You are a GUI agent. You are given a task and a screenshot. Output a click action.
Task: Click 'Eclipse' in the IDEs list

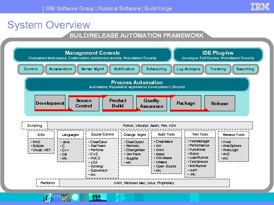click(x=38, y=146)
